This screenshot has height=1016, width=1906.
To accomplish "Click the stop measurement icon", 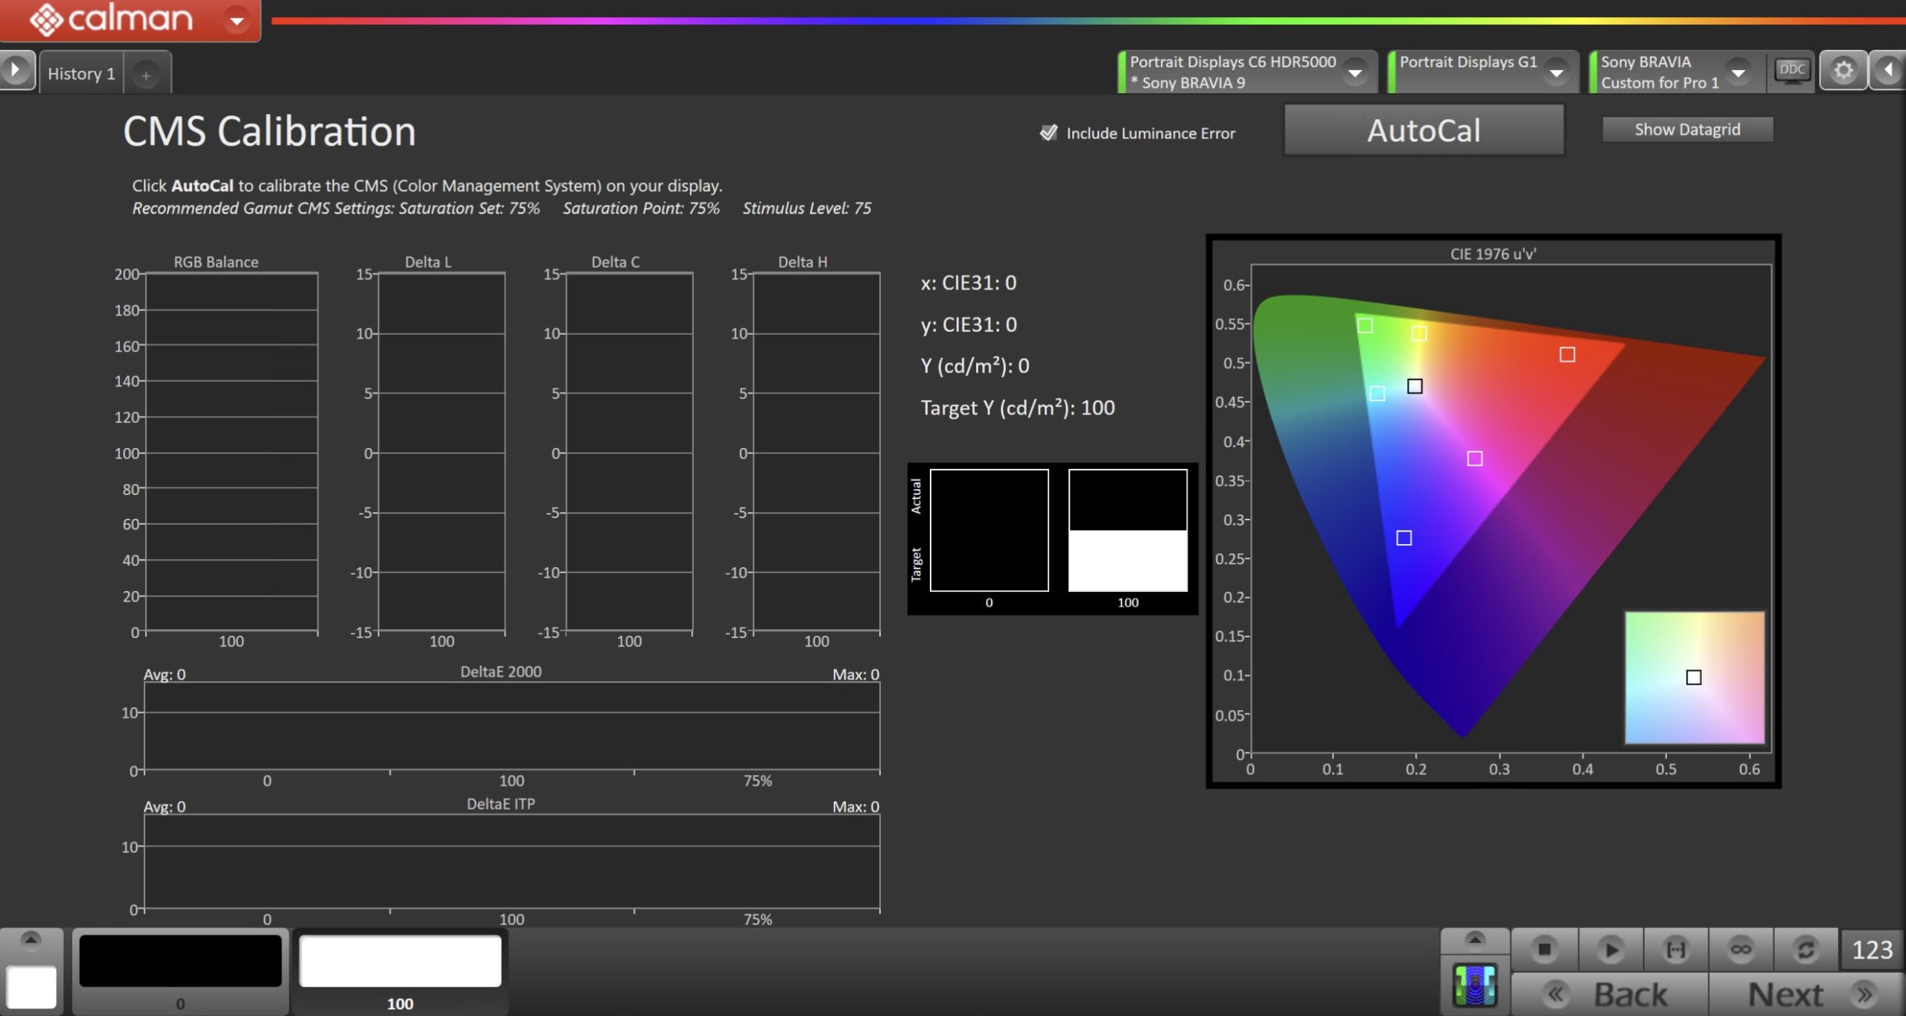I will (x=1544, y=949).
